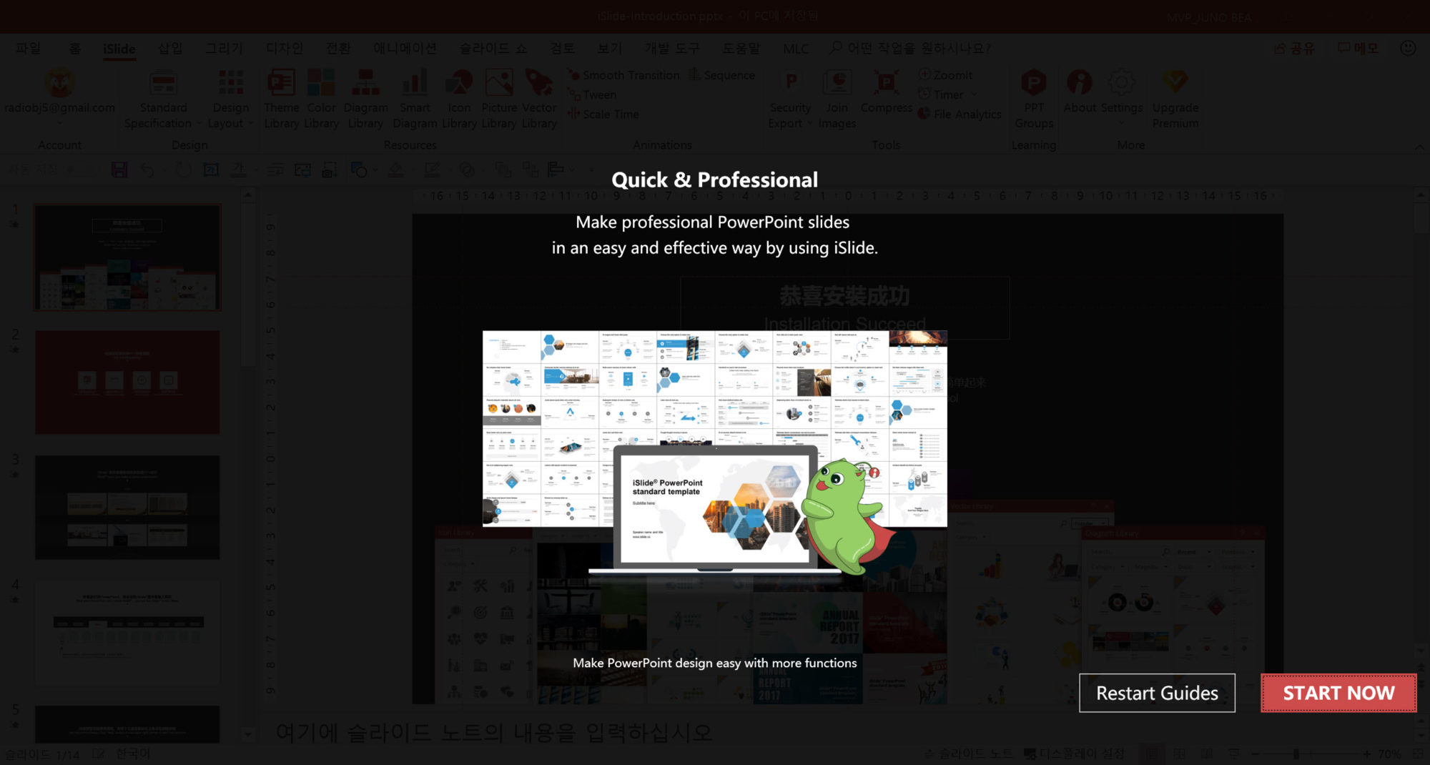The width and height of the screenshot is (1430, 765).
Task: Open PPT Groups learning icon
Action: 1034,83
